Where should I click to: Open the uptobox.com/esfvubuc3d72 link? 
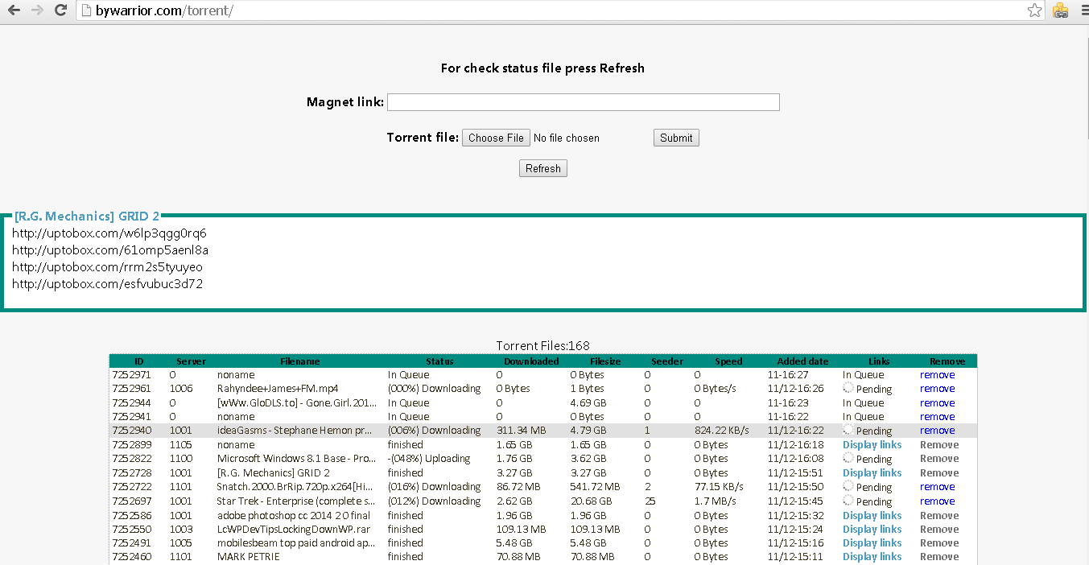[x=107, y=284]
